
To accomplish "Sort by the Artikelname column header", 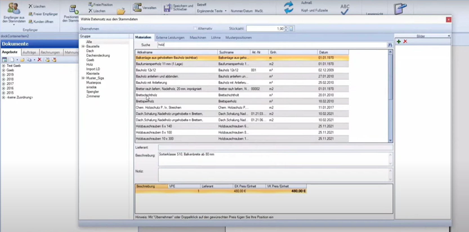I will (177, 52).
